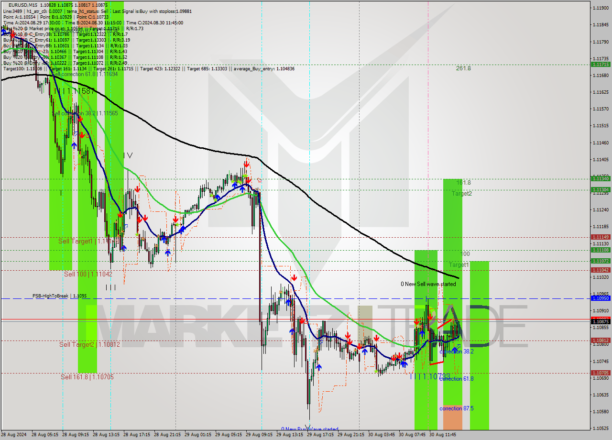This screenshot has width=612, height=440.
Task: Click the average_Buy_entry: 1.104836 text
Action: pyautogui.click(x=264, y=68)
